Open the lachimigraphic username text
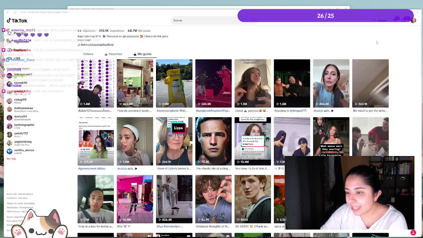 (x=24, y=125)
